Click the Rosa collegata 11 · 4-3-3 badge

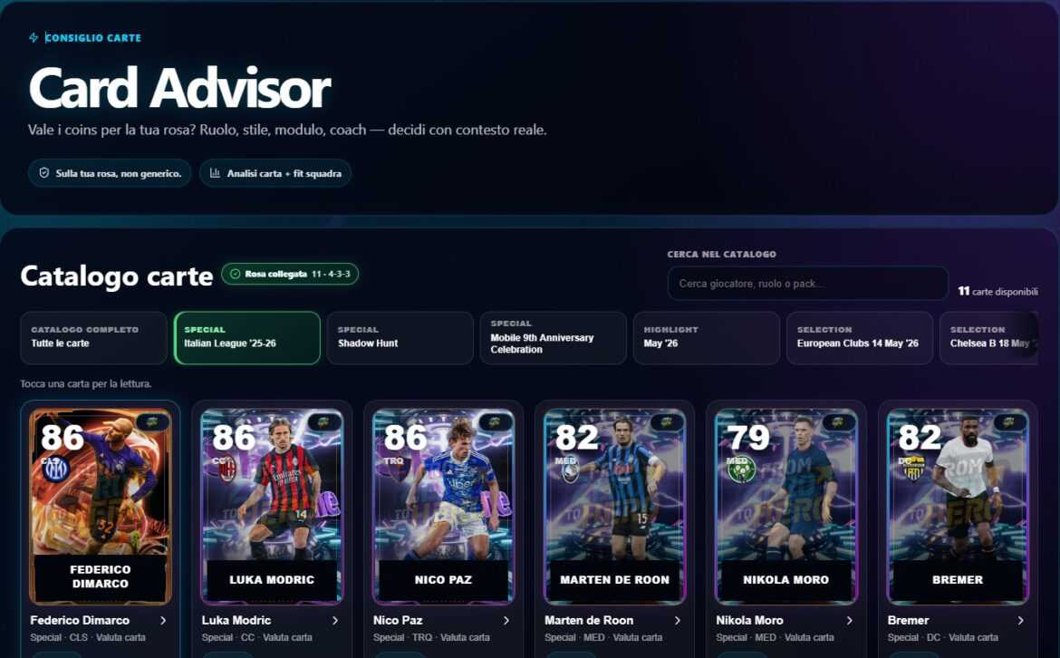[x=290, y=274]
